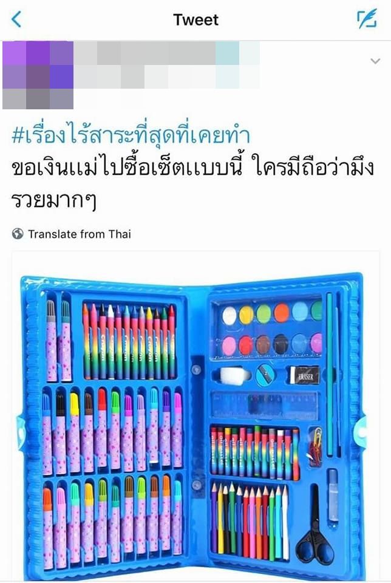Tap the rainbow Crayon sticks in photo
Viewport: 391px width, 583px height.
coord(129,341)
